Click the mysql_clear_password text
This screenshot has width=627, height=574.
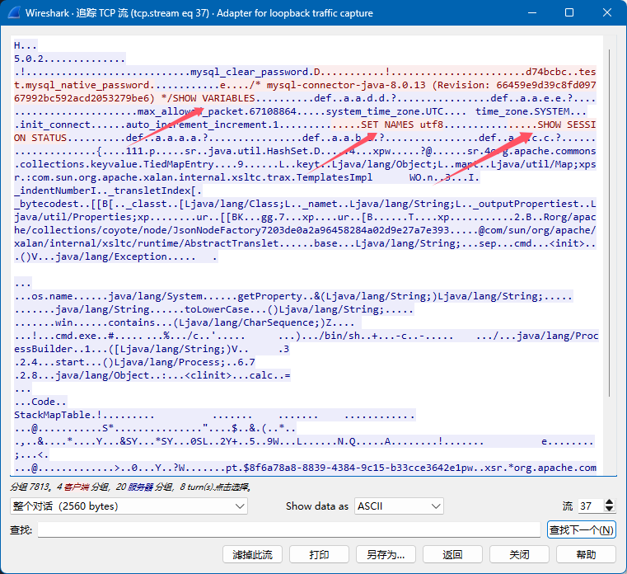pos(250,72)
